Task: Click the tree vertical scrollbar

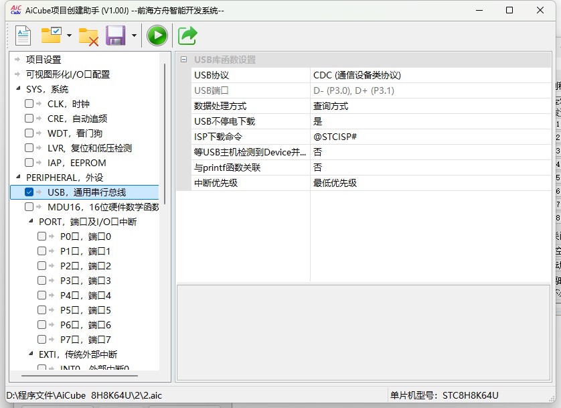Action: (164, 134)
